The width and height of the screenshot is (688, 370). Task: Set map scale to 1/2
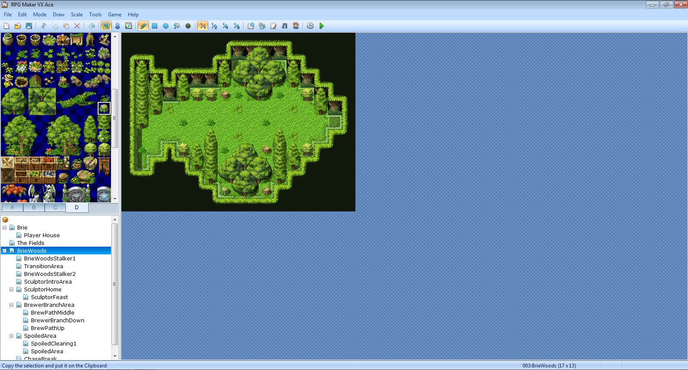click(214, 26)
